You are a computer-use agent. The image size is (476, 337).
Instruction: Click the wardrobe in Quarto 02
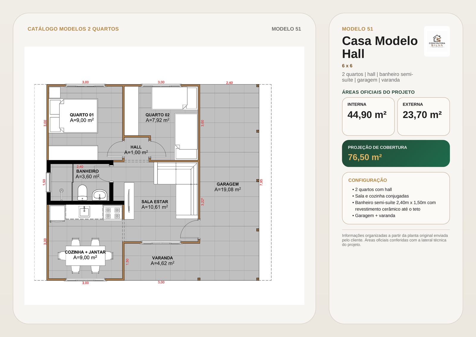pos(131,111)
